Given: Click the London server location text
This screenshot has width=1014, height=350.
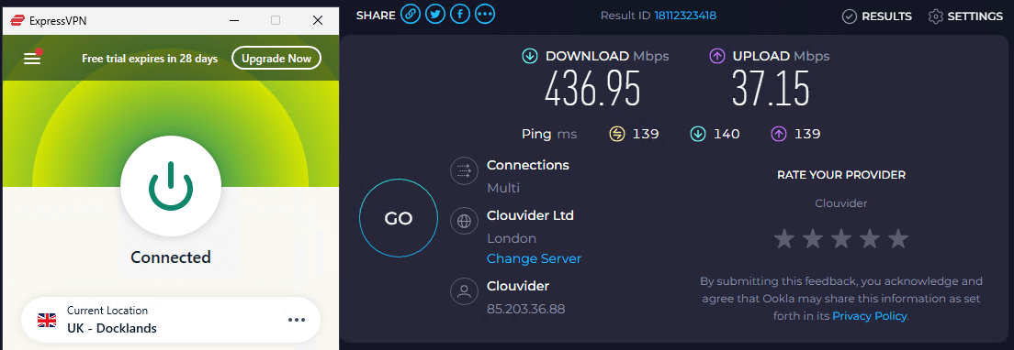Looking at the screenshot, I should click(x=512, y=238).
